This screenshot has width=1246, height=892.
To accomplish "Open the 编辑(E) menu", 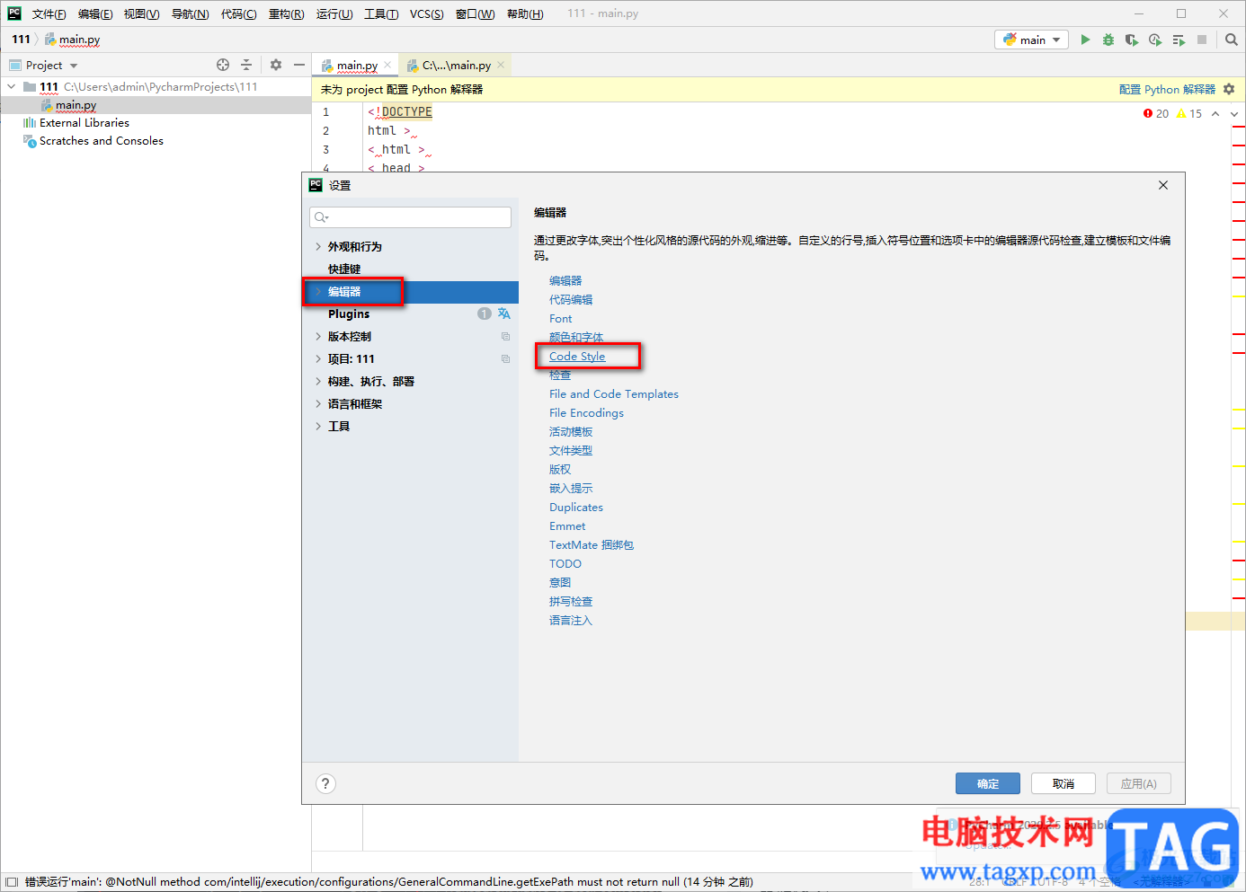I will [95, 13].
